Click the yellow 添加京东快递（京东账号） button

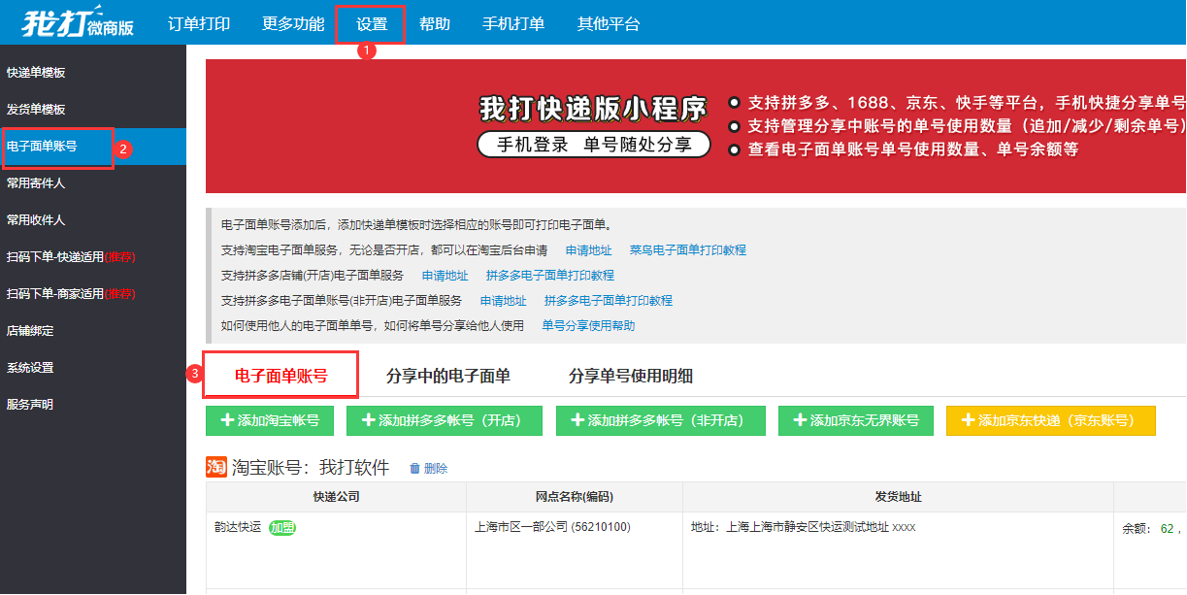(x=1051, y=420)
